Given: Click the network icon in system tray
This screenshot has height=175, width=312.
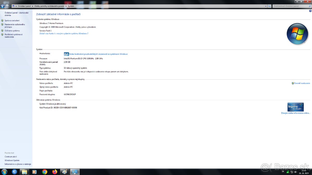Looking at the screenshot, I should [x=292, y=172].
